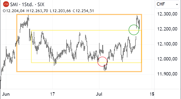The width and height of the screenshot is (181, 99).
Task: Click the 1Std. interval label
Action: [x=28, y=4]
